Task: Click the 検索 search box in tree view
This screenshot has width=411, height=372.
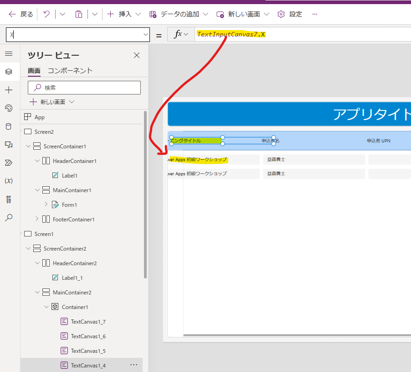Action: 84,88
